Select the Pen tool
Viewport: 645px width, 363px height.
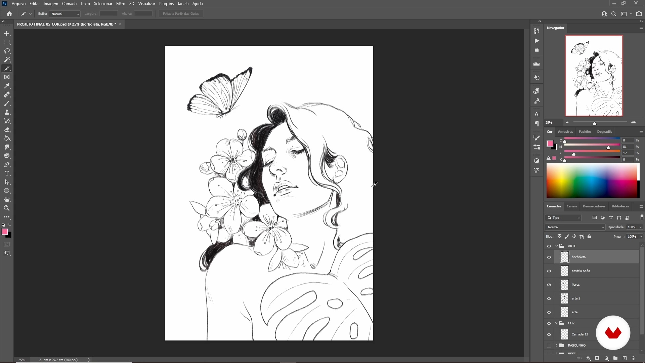(x=7, y=165)
